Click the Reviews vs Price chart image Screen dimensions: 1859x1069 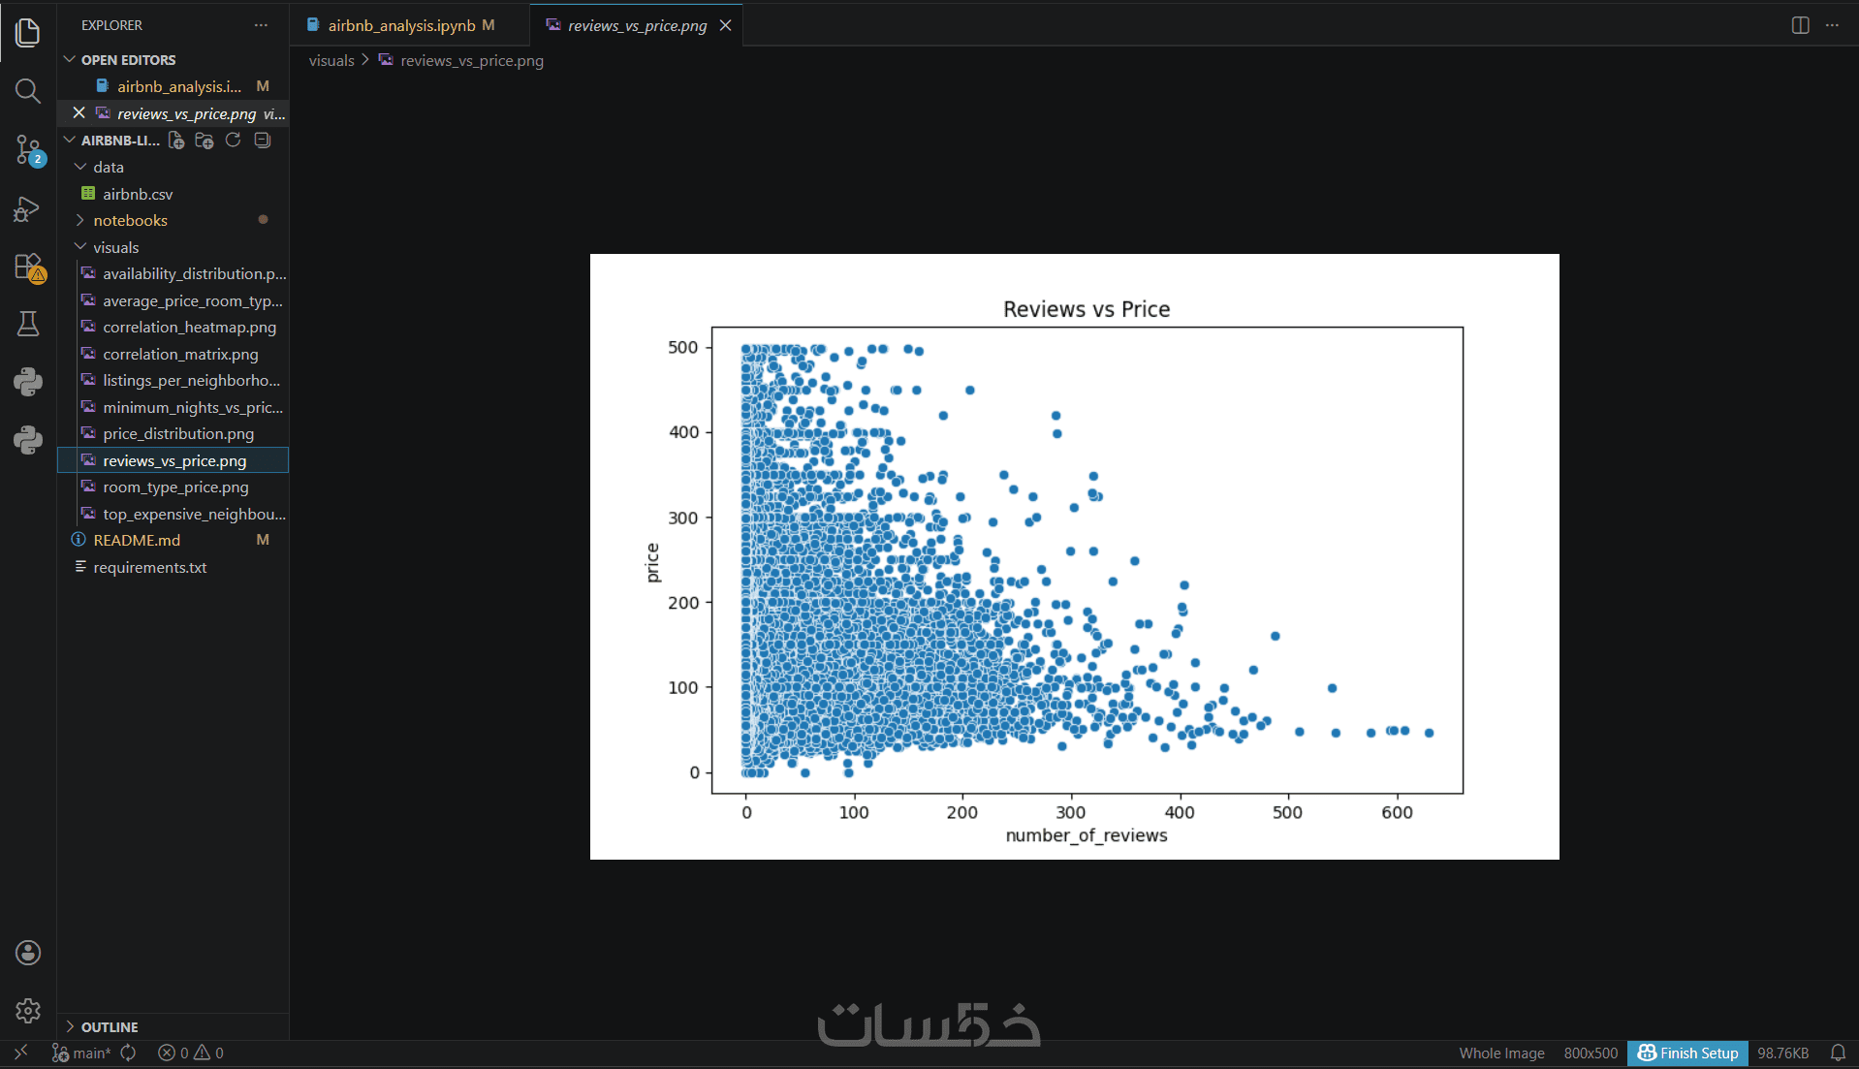(x=1074, y=556)
